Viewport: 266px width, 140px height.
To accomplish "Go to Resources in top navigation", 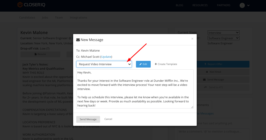I will [x=200, y=5].
